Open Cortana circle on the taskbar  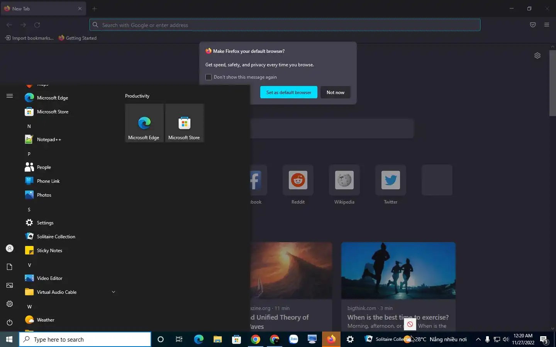[161, 339]
